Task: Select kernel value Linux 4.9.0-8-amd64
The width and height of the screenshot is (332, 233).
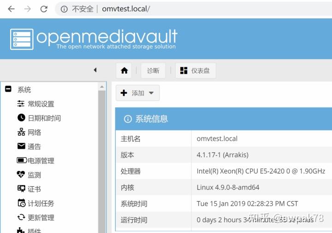Action: [228, 187]
